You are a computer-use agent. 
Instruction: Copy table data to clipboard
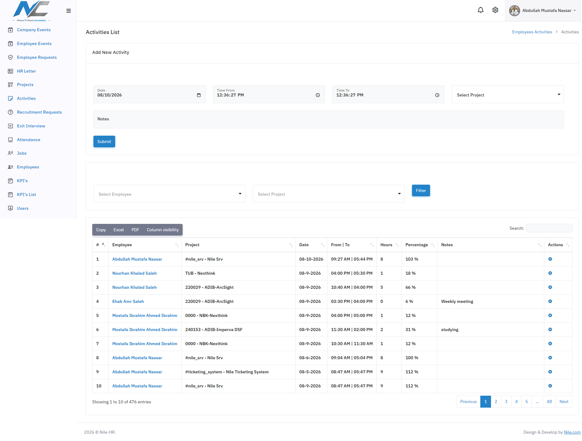click(101, 230)
